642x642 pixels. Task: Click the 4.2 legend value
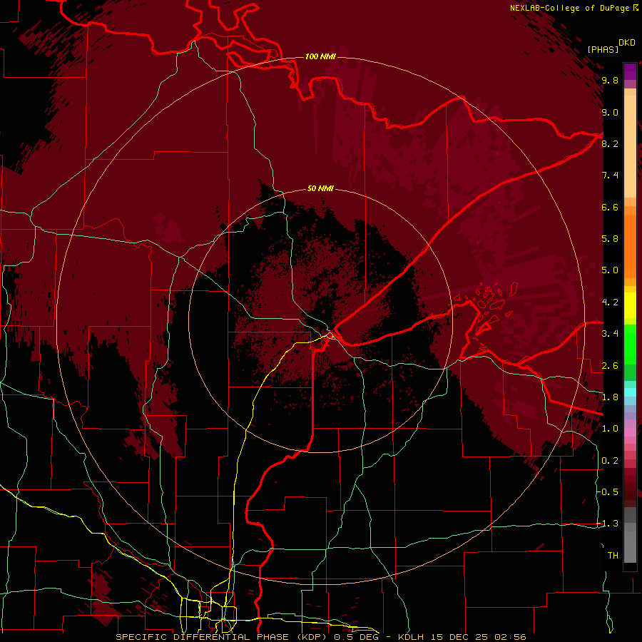610,302
